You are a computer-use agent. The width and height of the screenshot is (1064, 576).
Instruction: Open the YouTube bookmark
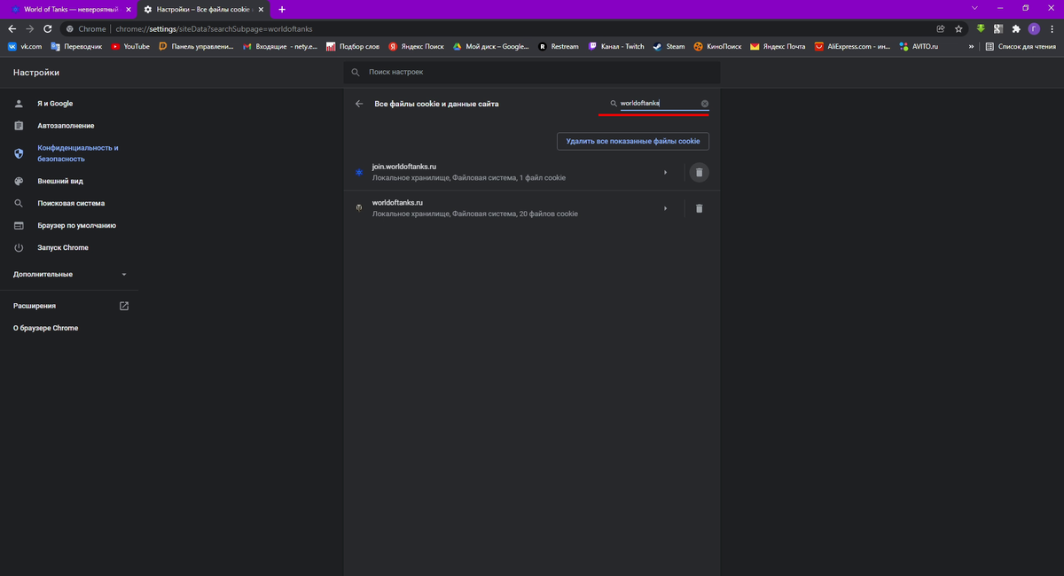130,46
